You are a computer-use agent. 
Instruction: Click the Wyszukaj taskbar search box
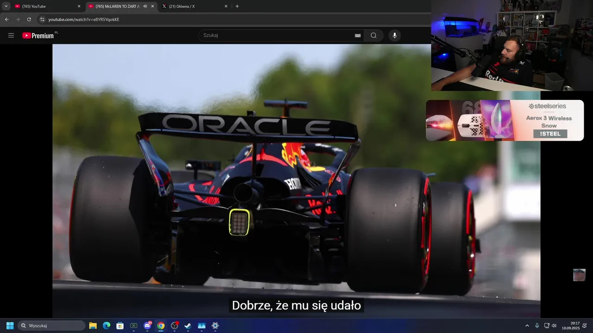(52, 326)
